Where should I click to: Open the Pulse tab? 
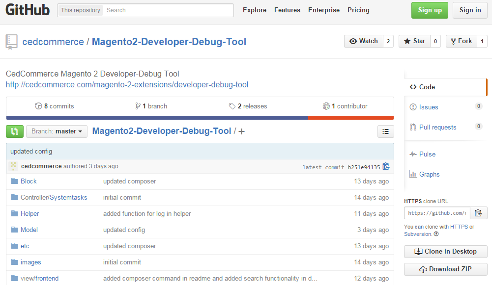point(446,154)
